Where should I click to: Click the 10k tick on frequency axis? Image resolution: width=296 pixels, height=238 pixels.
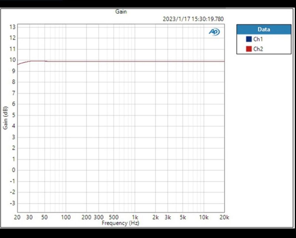[x=204, y=218]
